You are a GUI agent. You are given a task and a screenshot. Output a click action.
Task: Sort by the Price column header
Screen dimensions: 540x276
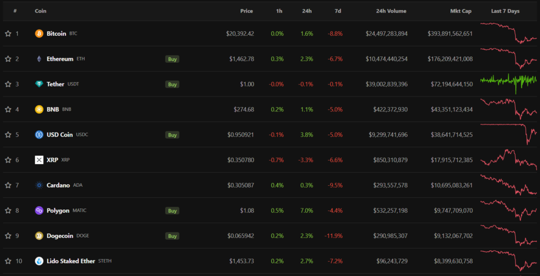[247, 11]
